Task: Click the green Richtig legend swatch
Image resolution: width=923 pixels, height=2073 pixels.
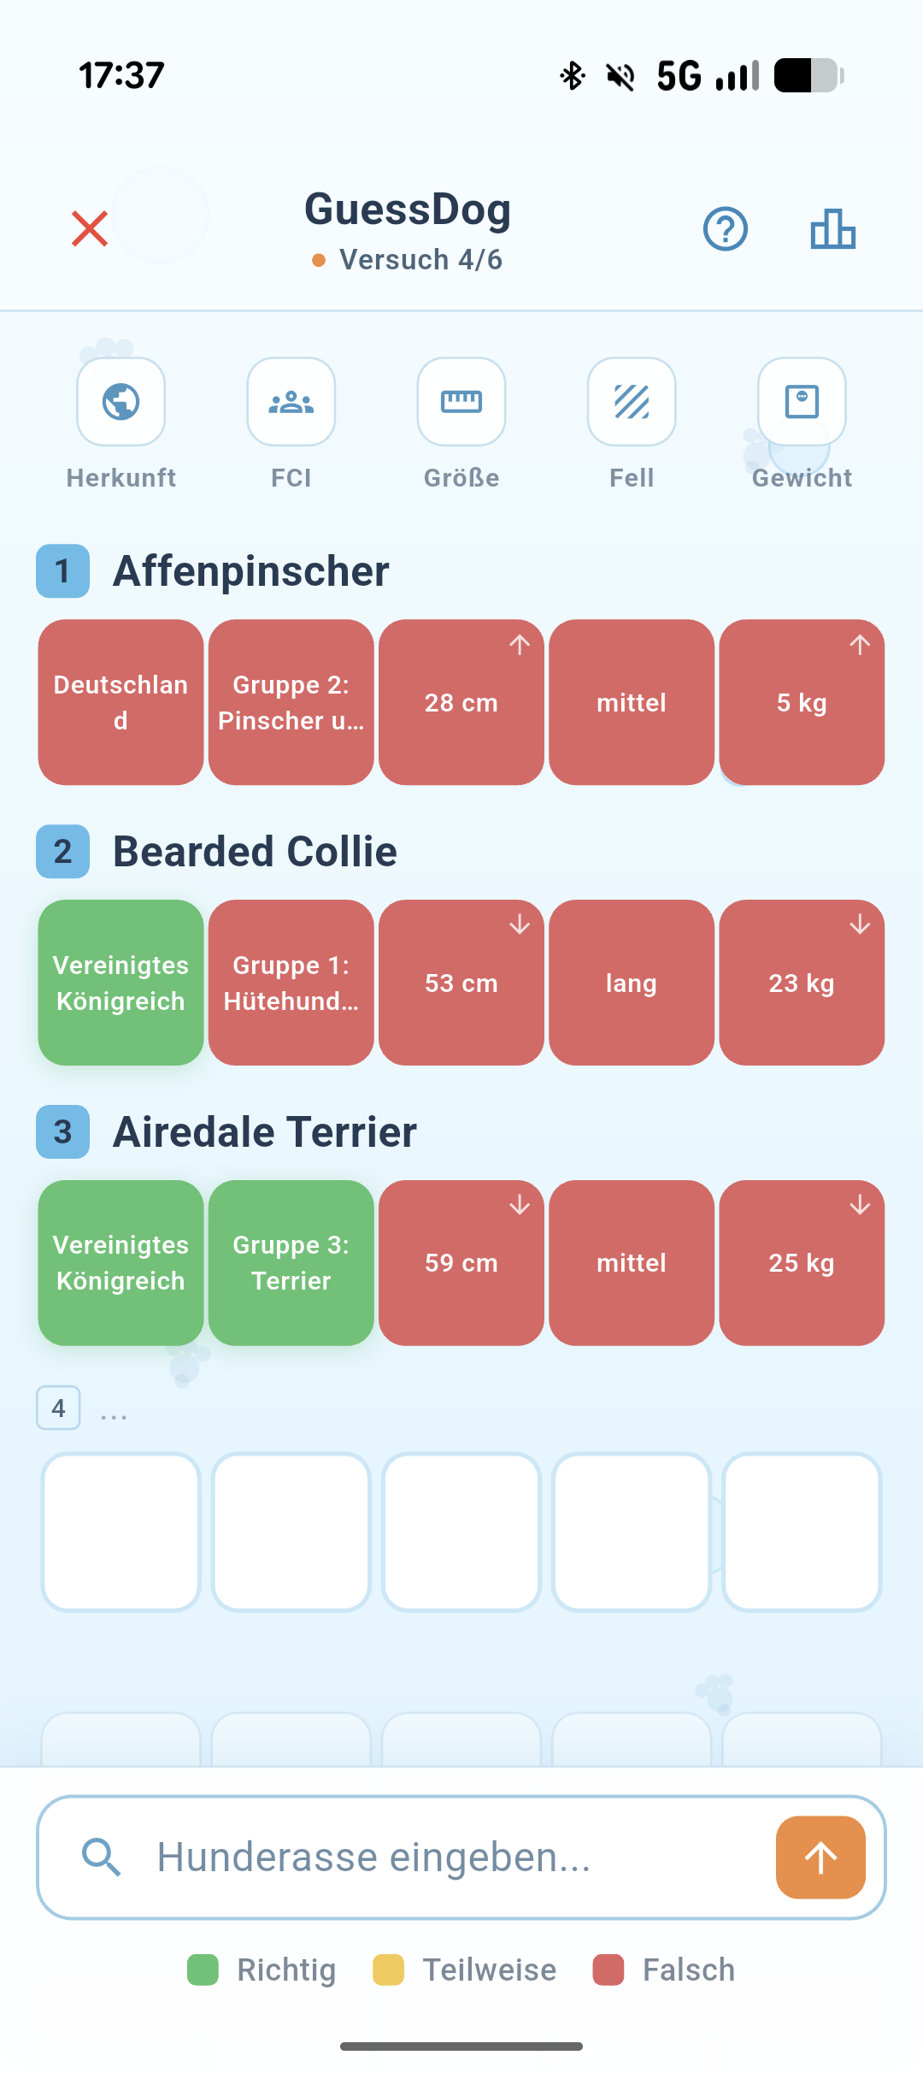Action: (x=203, y=1970)
